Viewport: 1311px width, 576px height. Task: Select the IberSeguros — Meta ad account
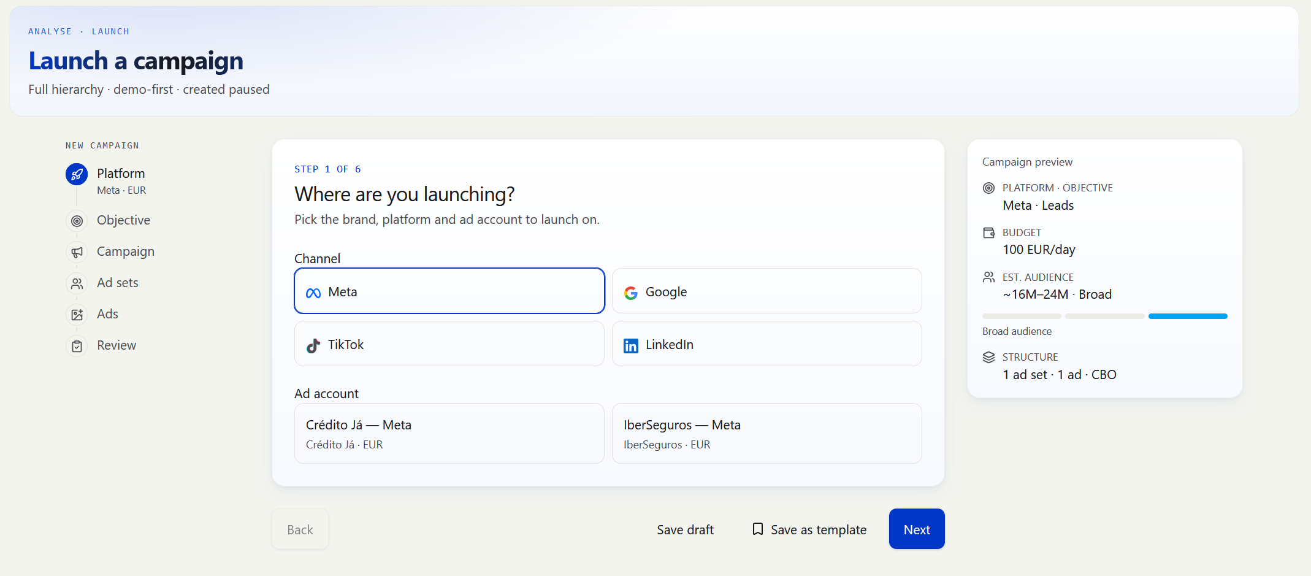pyautogui.click(x=767, y=433)
